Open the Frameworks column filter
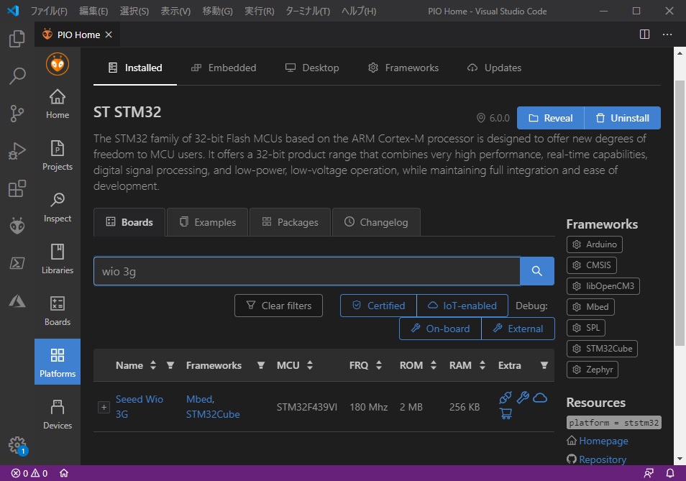The height and width of the screenshot is (481, 686). 261,365
